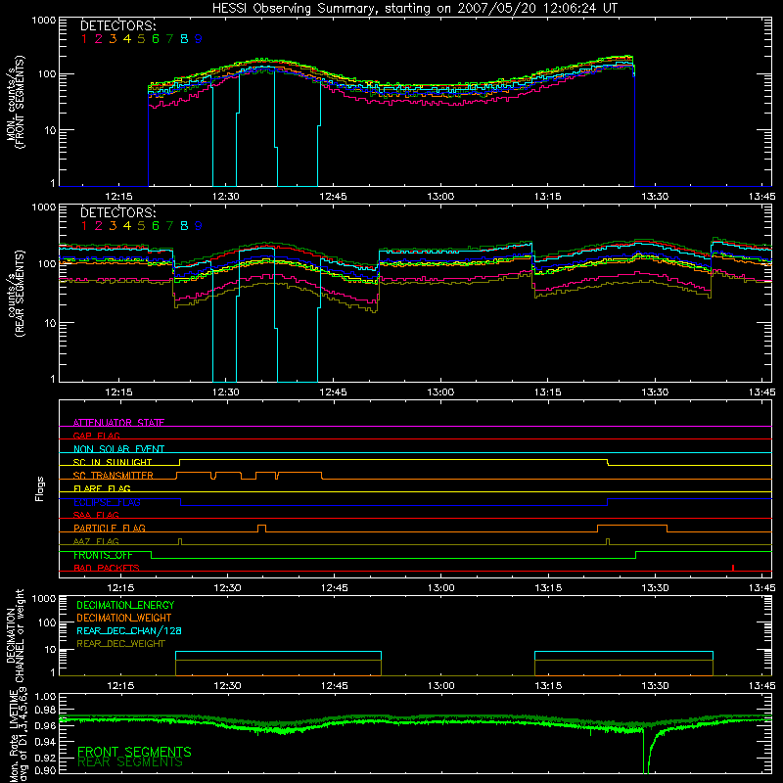
Task: Click the PARTICLE_FLAG label
Action: tap(110, 528)
